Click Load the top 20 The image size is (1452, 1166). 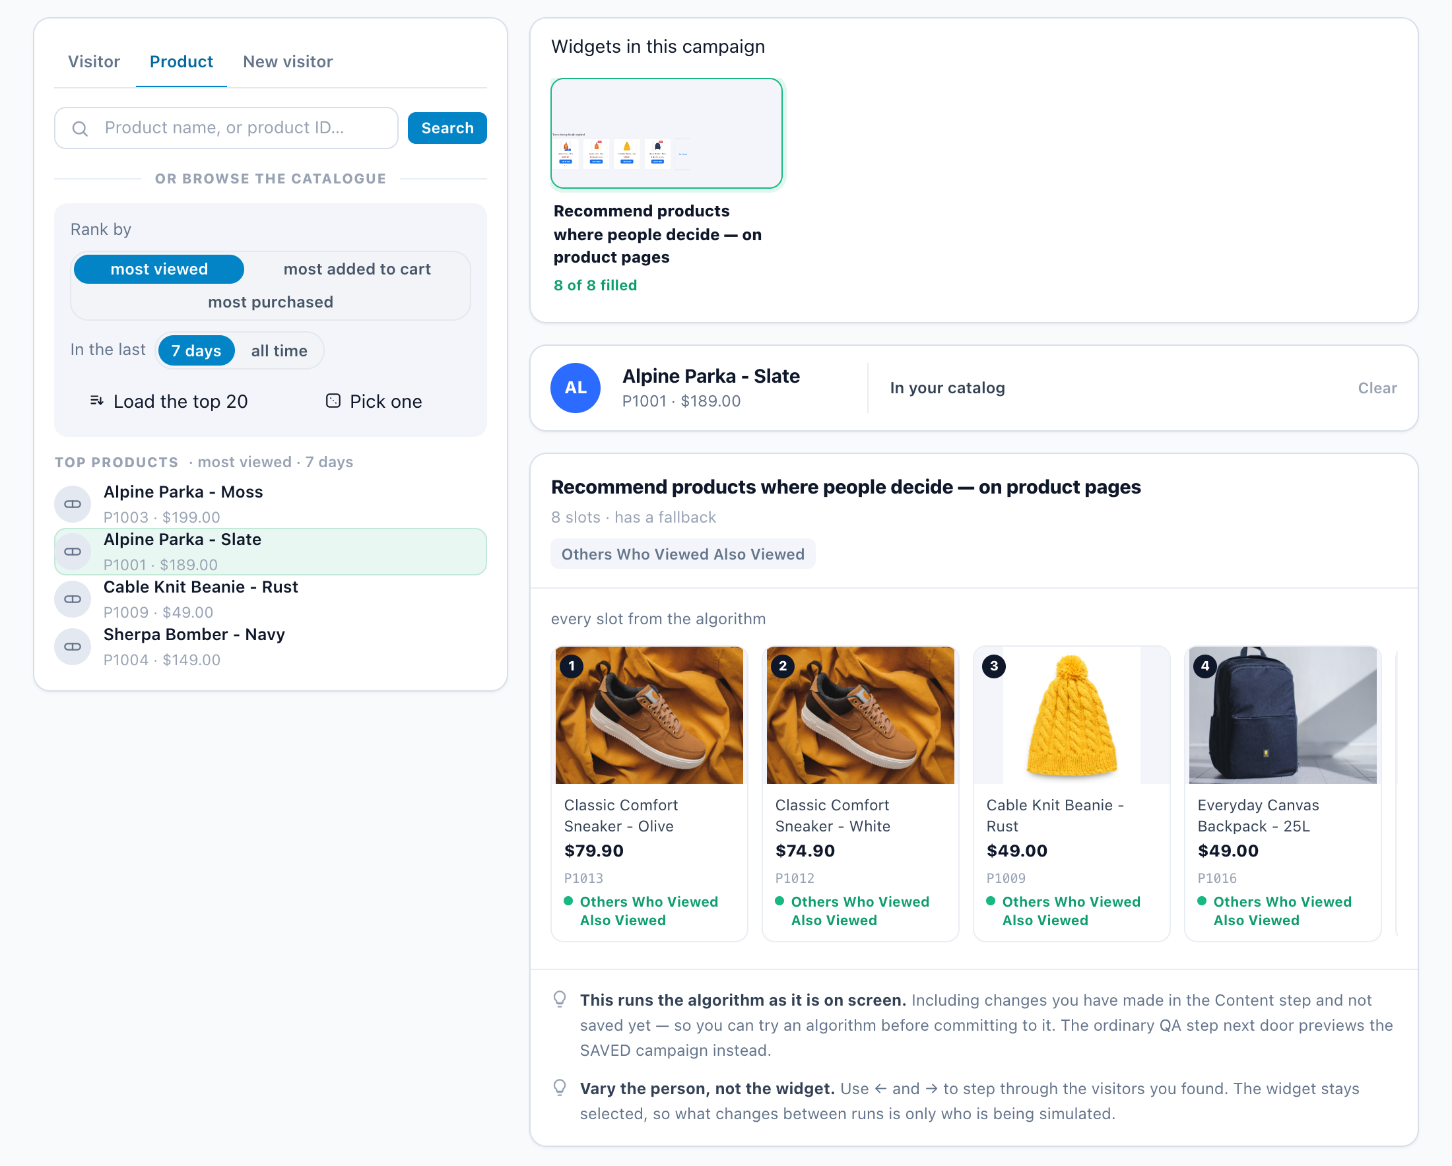pyautogui.click(x=169, y=401)
